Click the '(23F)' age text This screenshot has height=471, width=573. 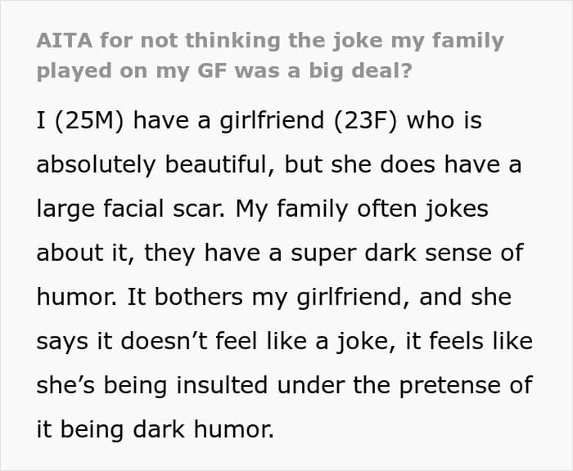click(365, 121)
